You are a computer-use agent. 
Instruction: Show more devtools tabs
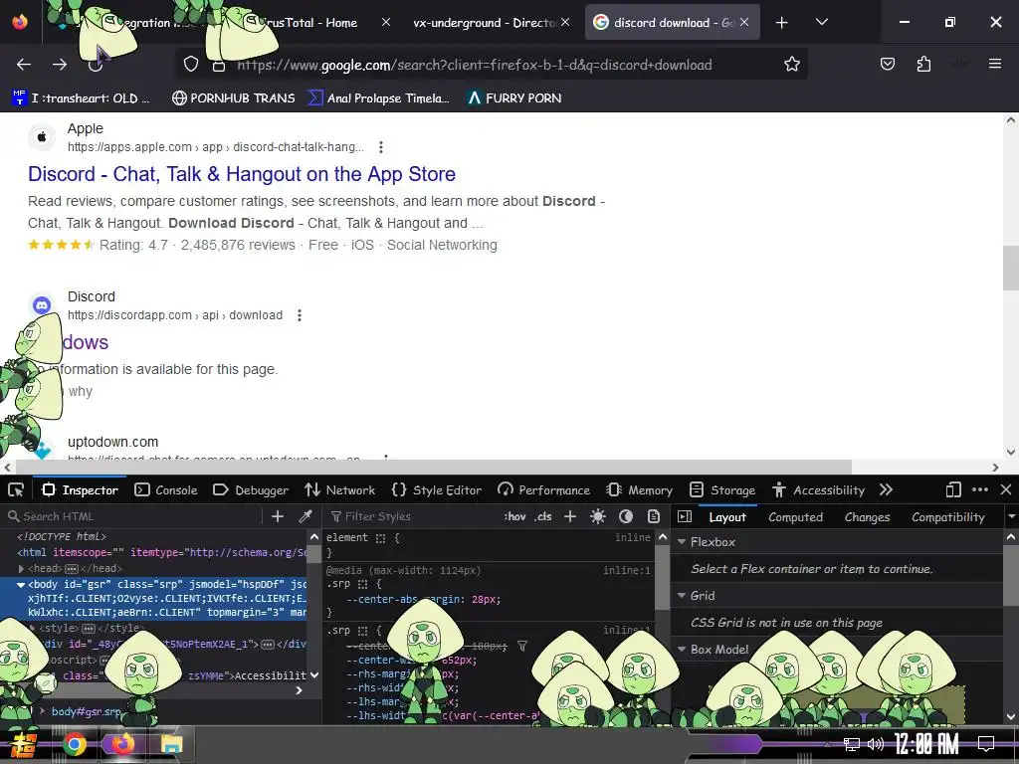tap(886, 489)
